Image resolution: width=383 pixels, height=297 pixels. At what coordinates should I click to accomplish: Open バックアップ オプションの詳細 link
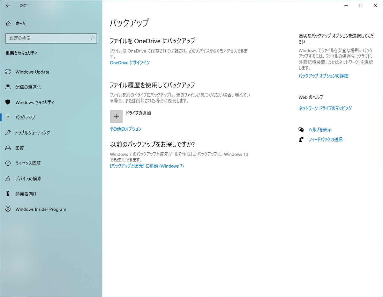point(323,76)
